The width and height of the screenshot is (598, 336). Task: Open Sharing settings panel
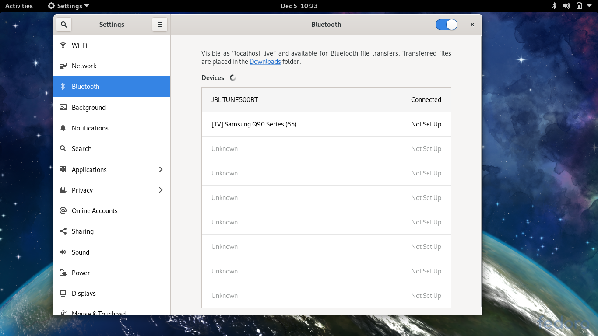tap(112, 231)
